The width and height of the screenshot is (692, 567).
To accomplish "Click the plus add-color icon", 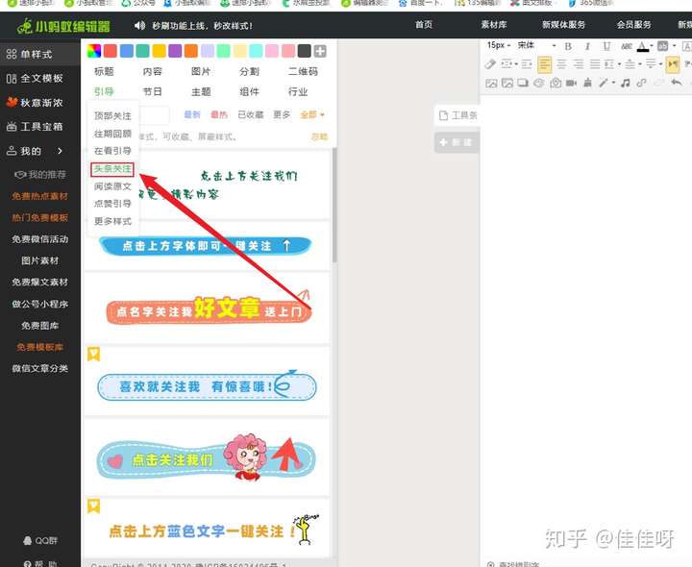I will pyautogui.click(x=320, y=51).
